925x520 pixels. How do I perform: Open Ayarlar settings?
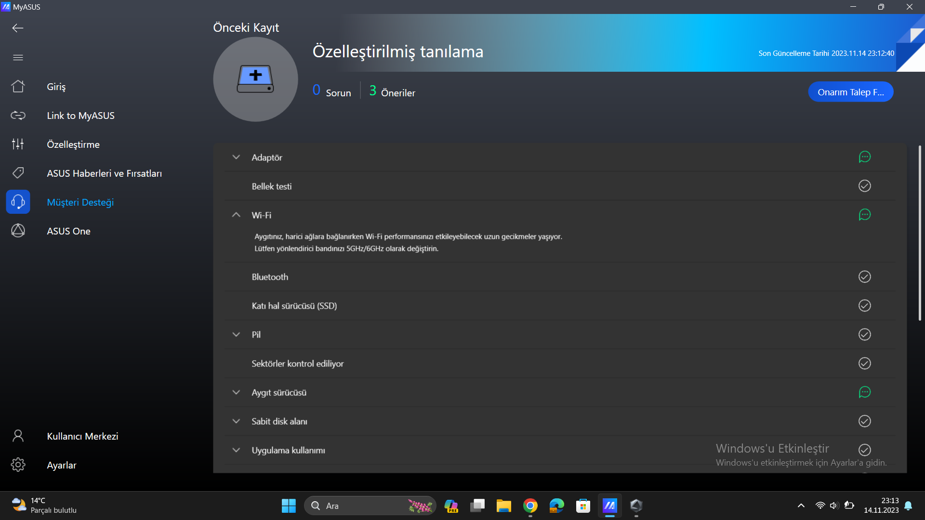click(x=62, y=465)
